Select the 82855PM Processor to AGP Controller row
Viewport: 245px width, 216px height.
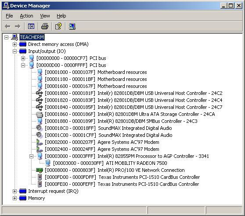coord(127,156)
